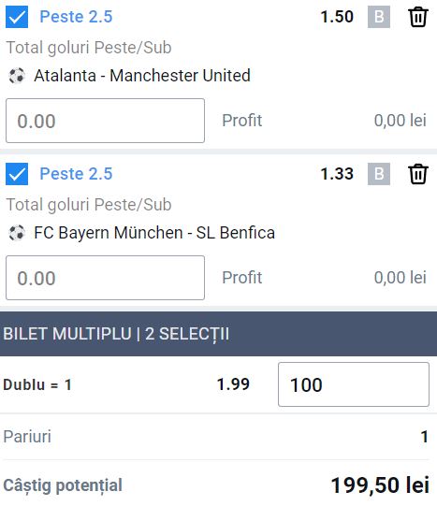Image resolution: width=437 pixels, height=506 pixels.
Task: Open the Atalanta - Manchester United match
Action: [x=142, y=76]
